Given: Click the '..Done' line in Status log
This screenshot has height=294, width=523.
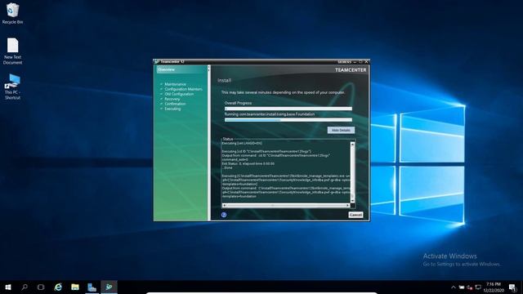Looking at the screenshot, I should (x=227, y=167).
